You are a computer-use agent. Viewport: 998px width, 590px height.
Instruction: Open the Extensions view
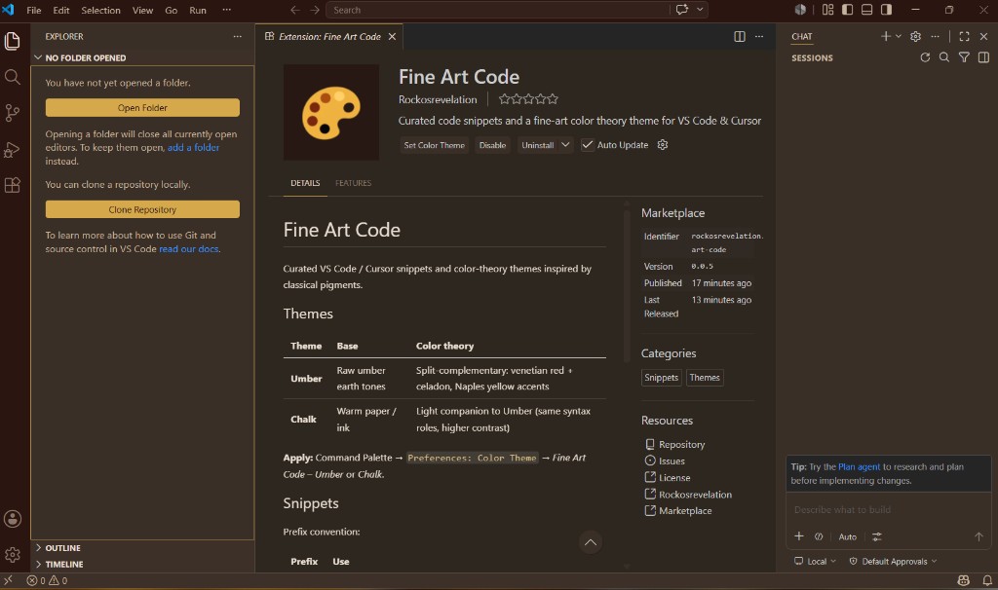point(12,185)
